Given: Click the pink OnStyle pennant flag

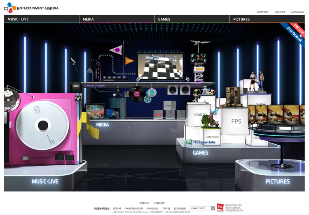Looking at the screenshot, I should [x=116, y=50].
